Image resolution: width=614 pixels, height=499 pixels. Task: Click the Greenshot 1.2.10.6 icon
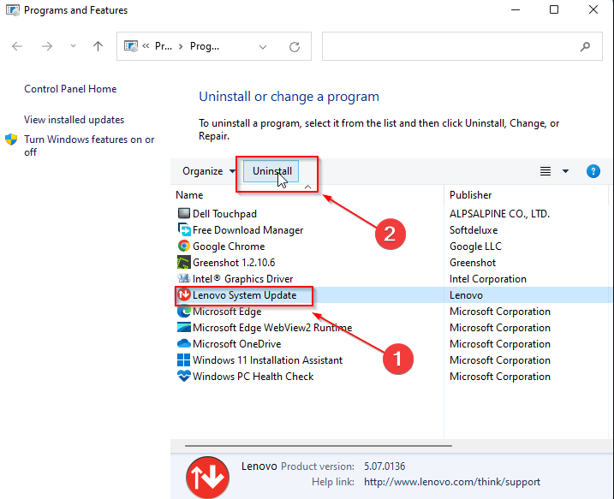[x=183, y=262]
